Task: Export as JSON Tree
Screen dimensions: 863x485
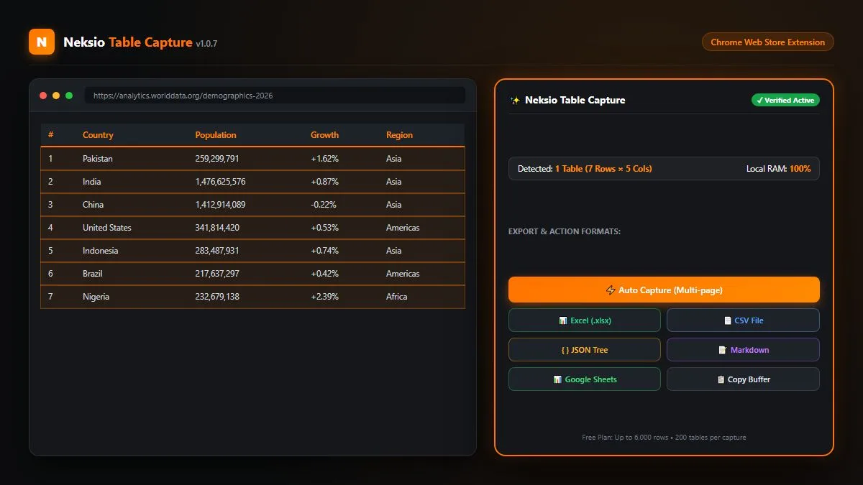Action: click(585, 350)
